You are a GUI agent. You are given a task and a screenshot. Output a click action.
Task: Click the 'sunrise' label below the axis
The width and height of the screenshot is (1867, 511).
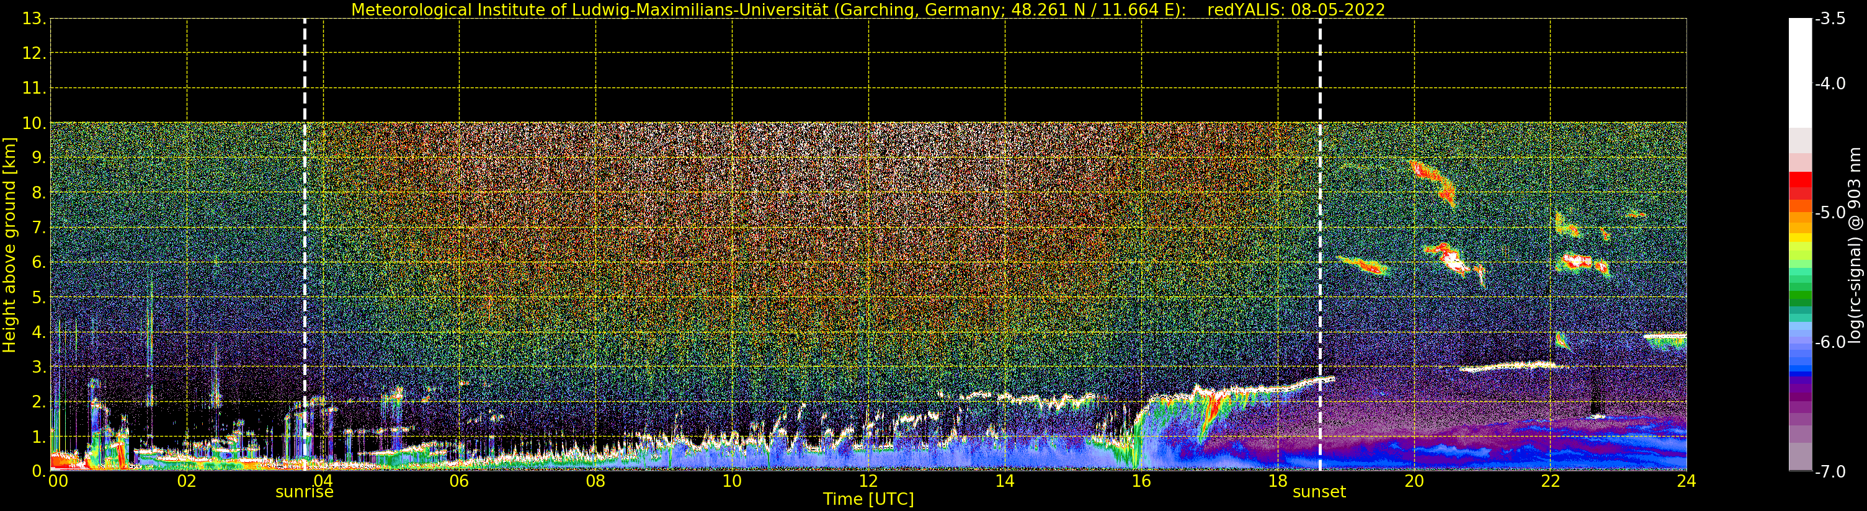click(305, 492)
